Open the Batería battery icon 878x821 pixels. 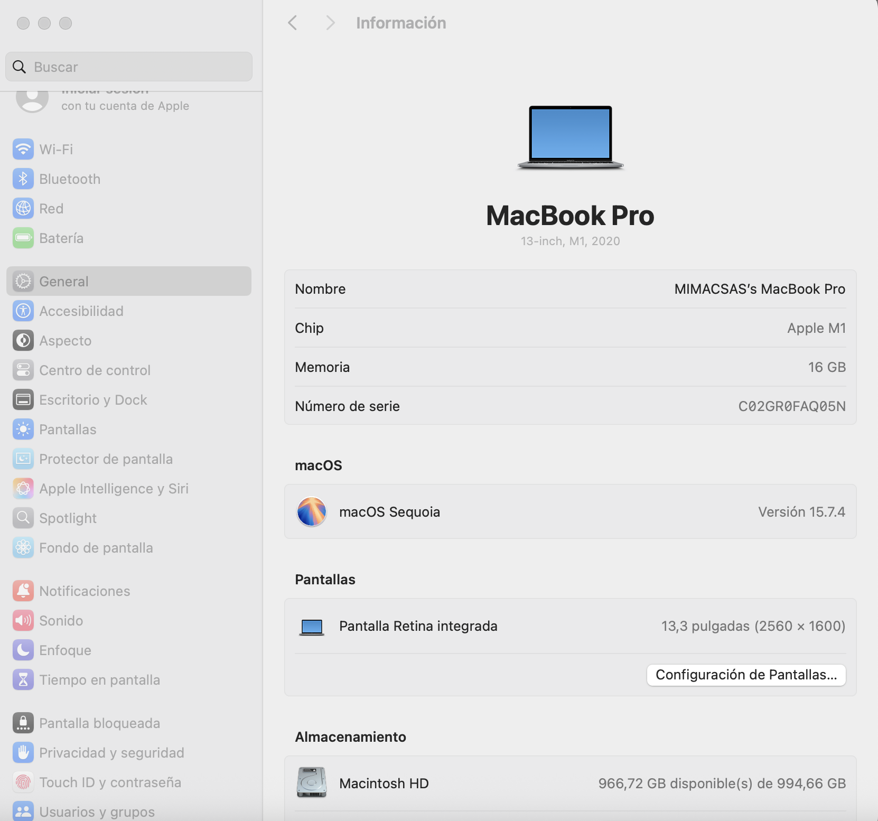pos(23,238)
